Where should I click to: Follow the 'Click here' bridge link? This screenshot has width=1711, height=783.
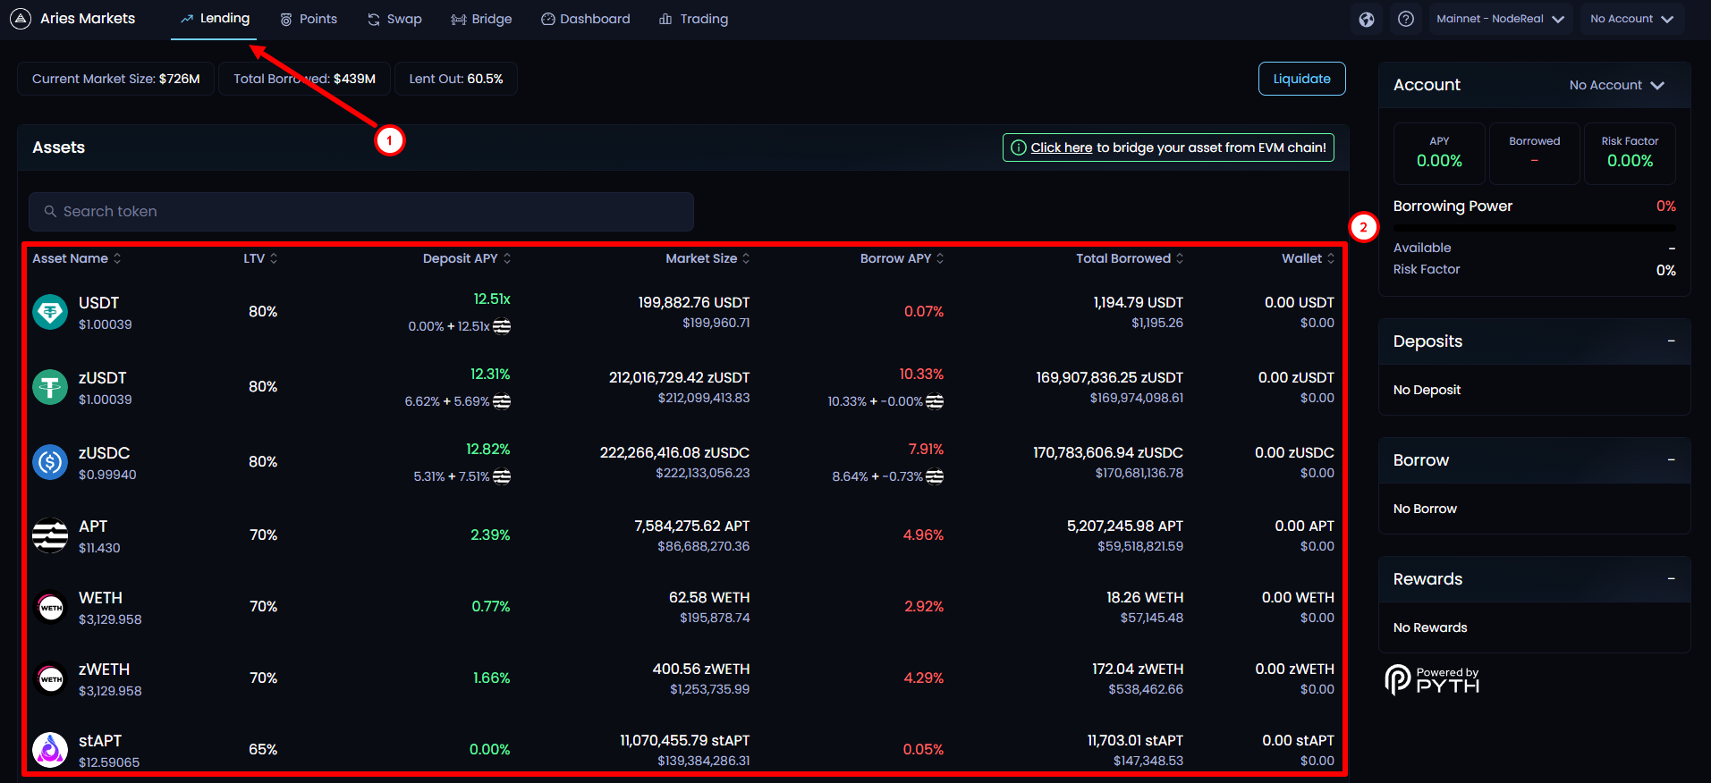tap(1061, 147)
